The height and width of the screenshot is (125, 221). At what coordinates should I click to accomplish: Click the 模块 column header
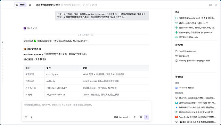pos(34,68)
